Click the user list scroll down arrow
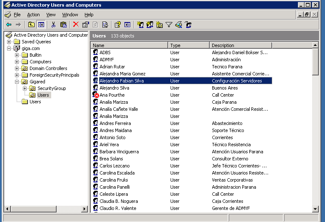 pos(315,208)
